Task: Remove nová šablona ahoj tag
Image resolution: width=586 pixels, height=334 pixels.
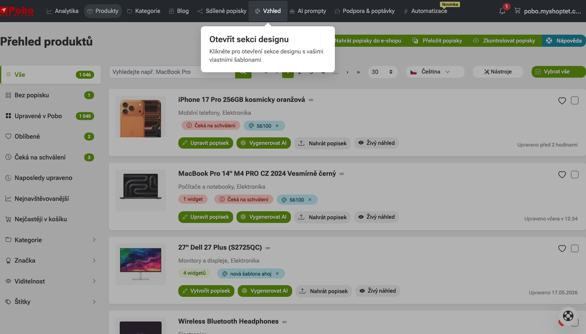Action: [x=277, y=273]
